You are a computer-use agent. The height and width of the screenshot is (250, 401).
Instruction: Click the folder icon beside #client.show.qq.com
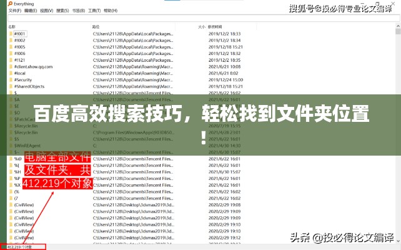tap(11, 67)
